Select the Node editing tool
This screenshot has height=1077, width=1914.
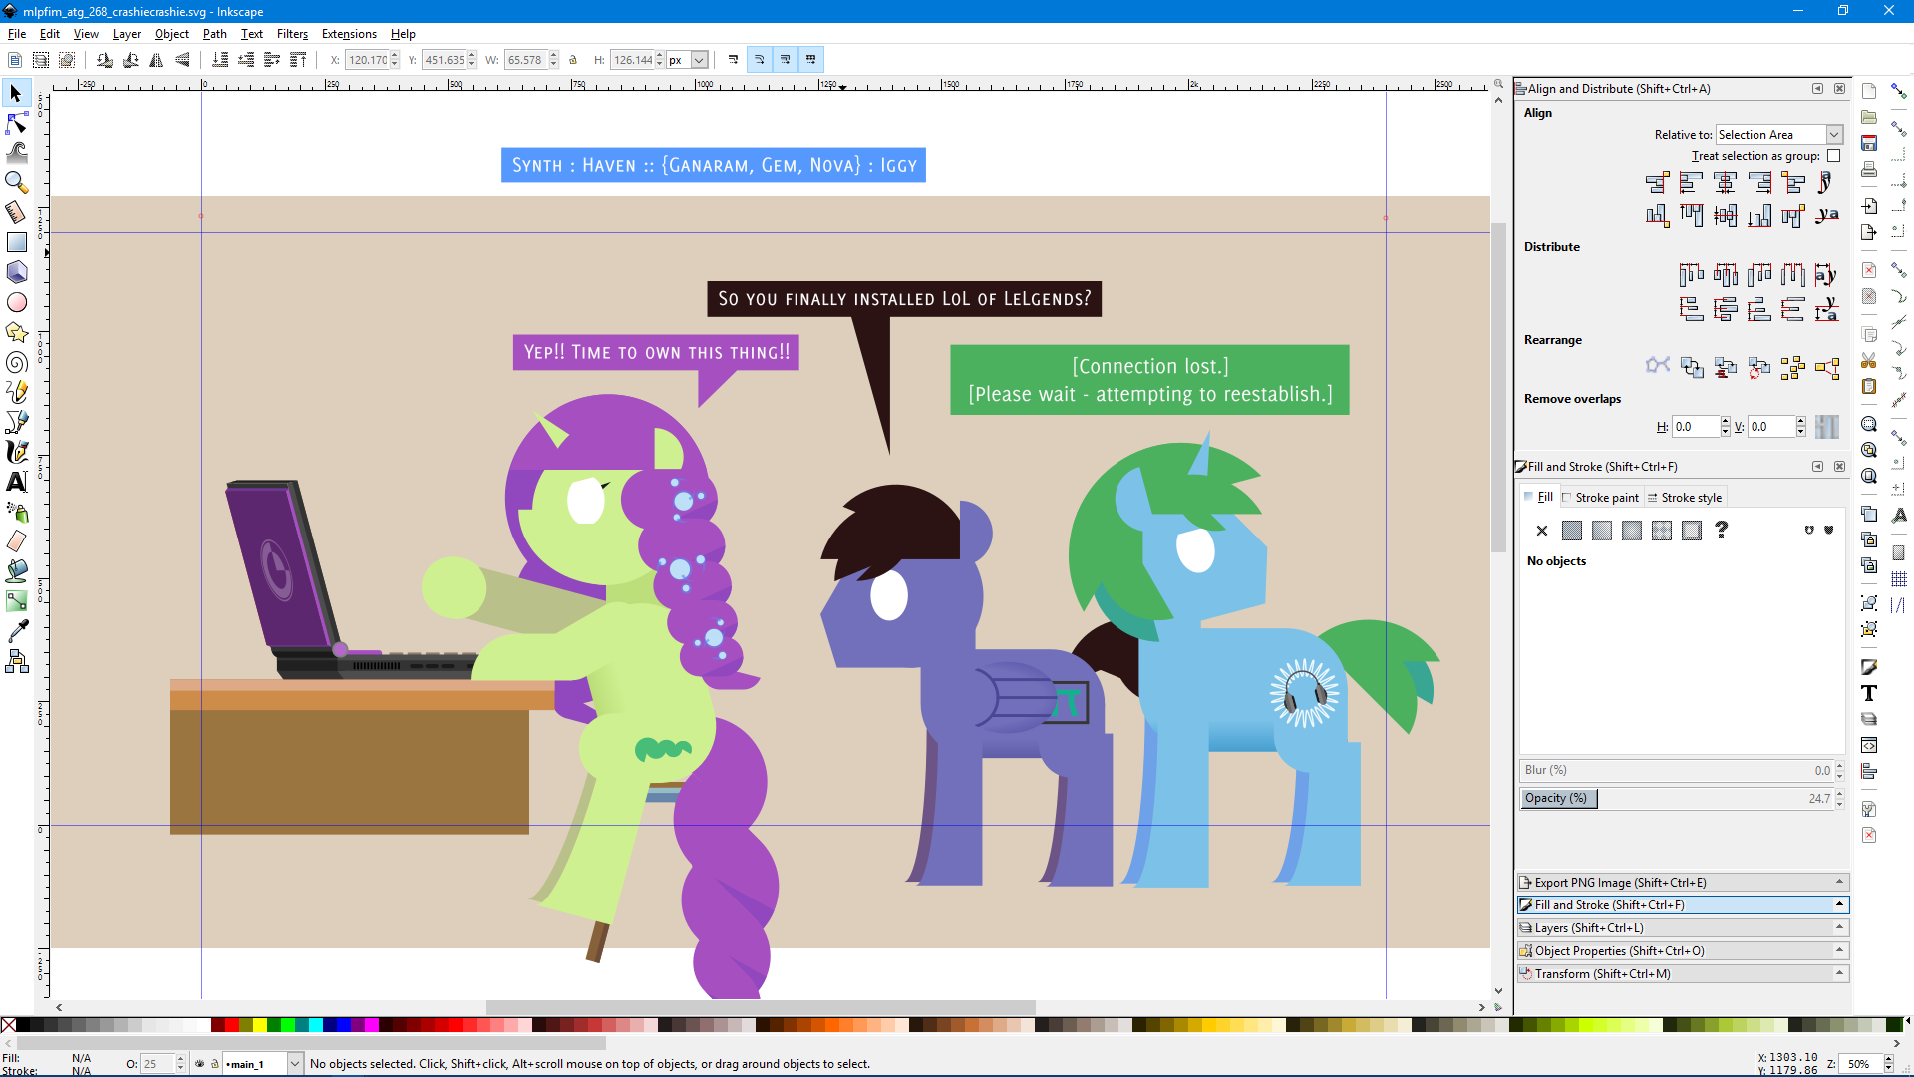(x=16, y=123)
